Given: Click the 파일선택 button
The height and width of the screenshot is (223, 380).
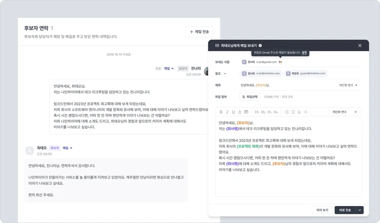Looking at the screenshot, I should pos(250,97).
